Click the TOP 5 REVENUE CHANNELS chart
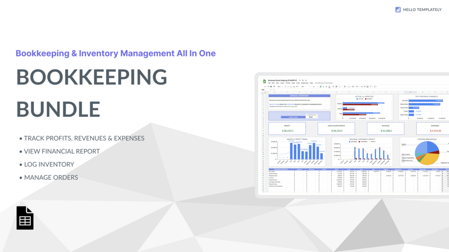This screenshot has width=449, height=252. pyautogui.click(x=424, y=107)
